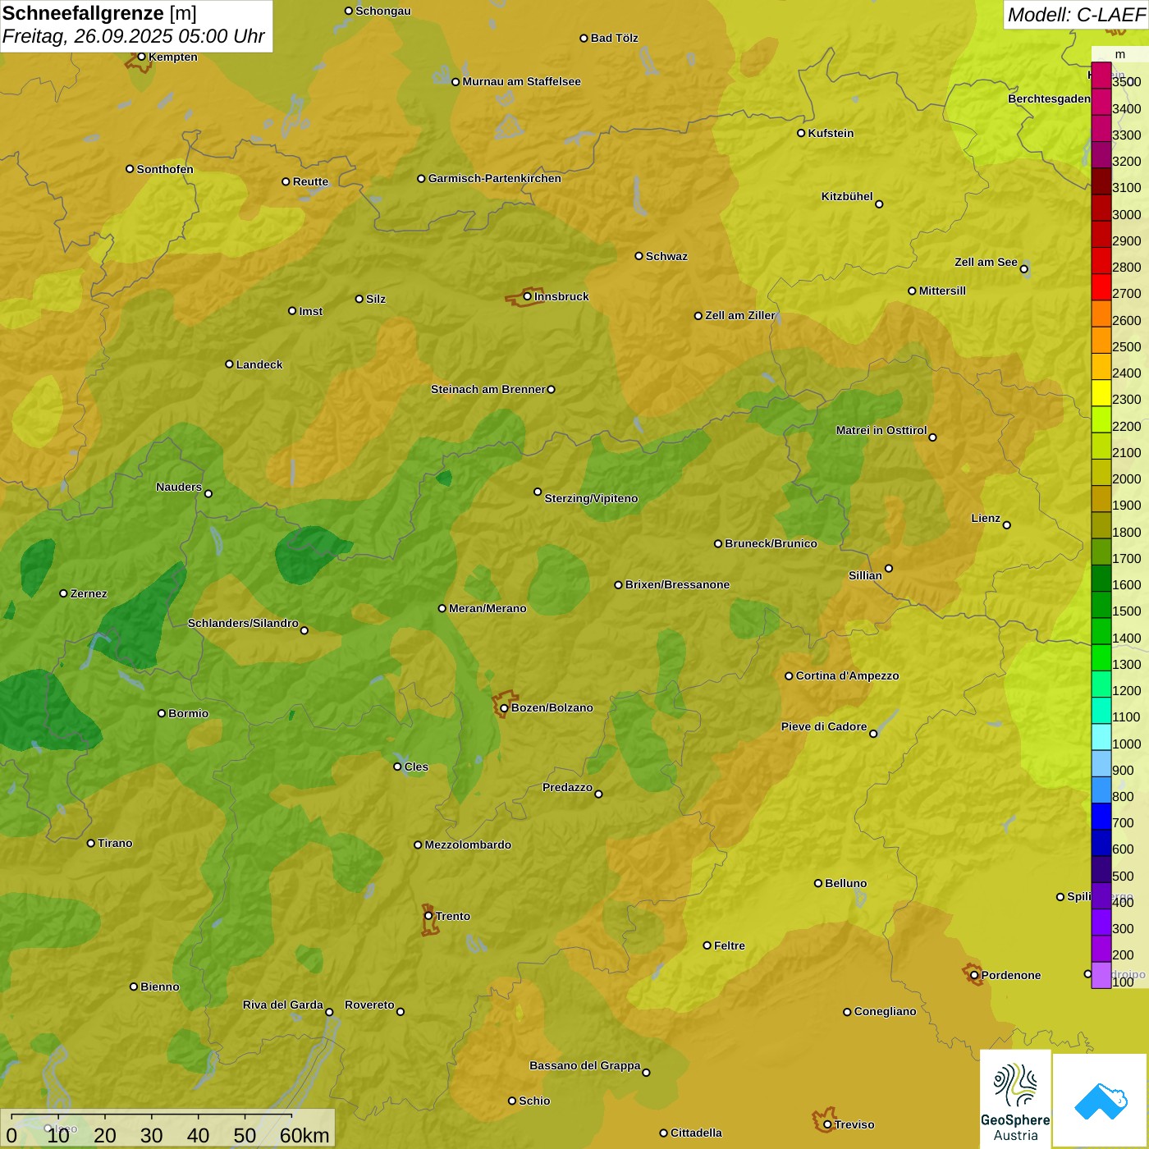Click the 'Mezzolombardo' map label
This screenshot has width=1149, height=1149.
468,845
